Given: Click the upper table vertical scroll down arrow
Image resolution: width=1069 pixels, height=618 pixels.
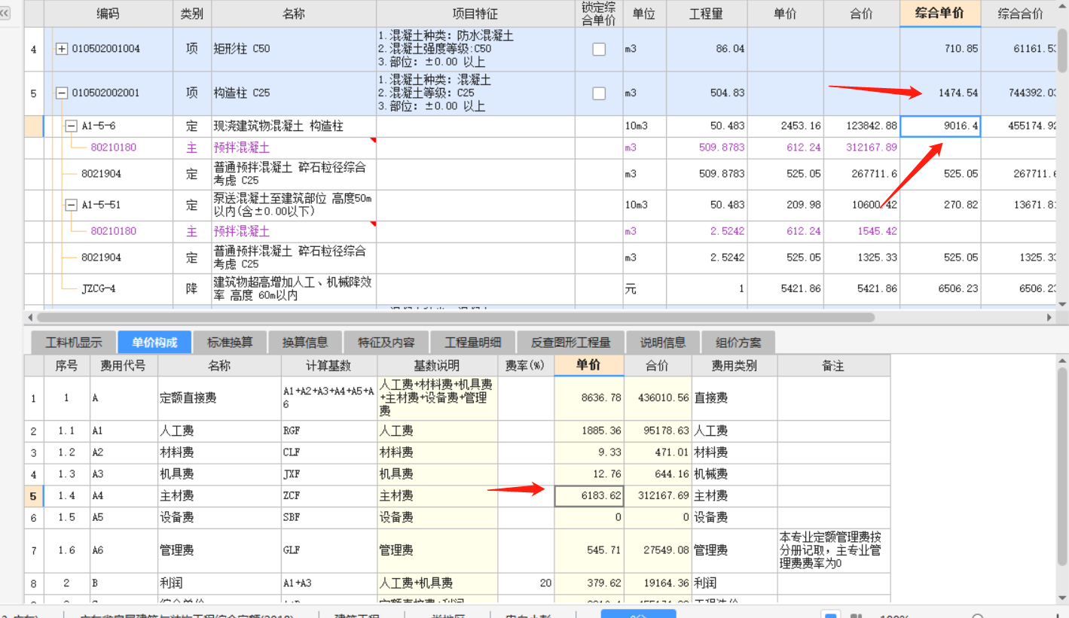Looking at the screenshot, I should click(x=1062, y=303).
